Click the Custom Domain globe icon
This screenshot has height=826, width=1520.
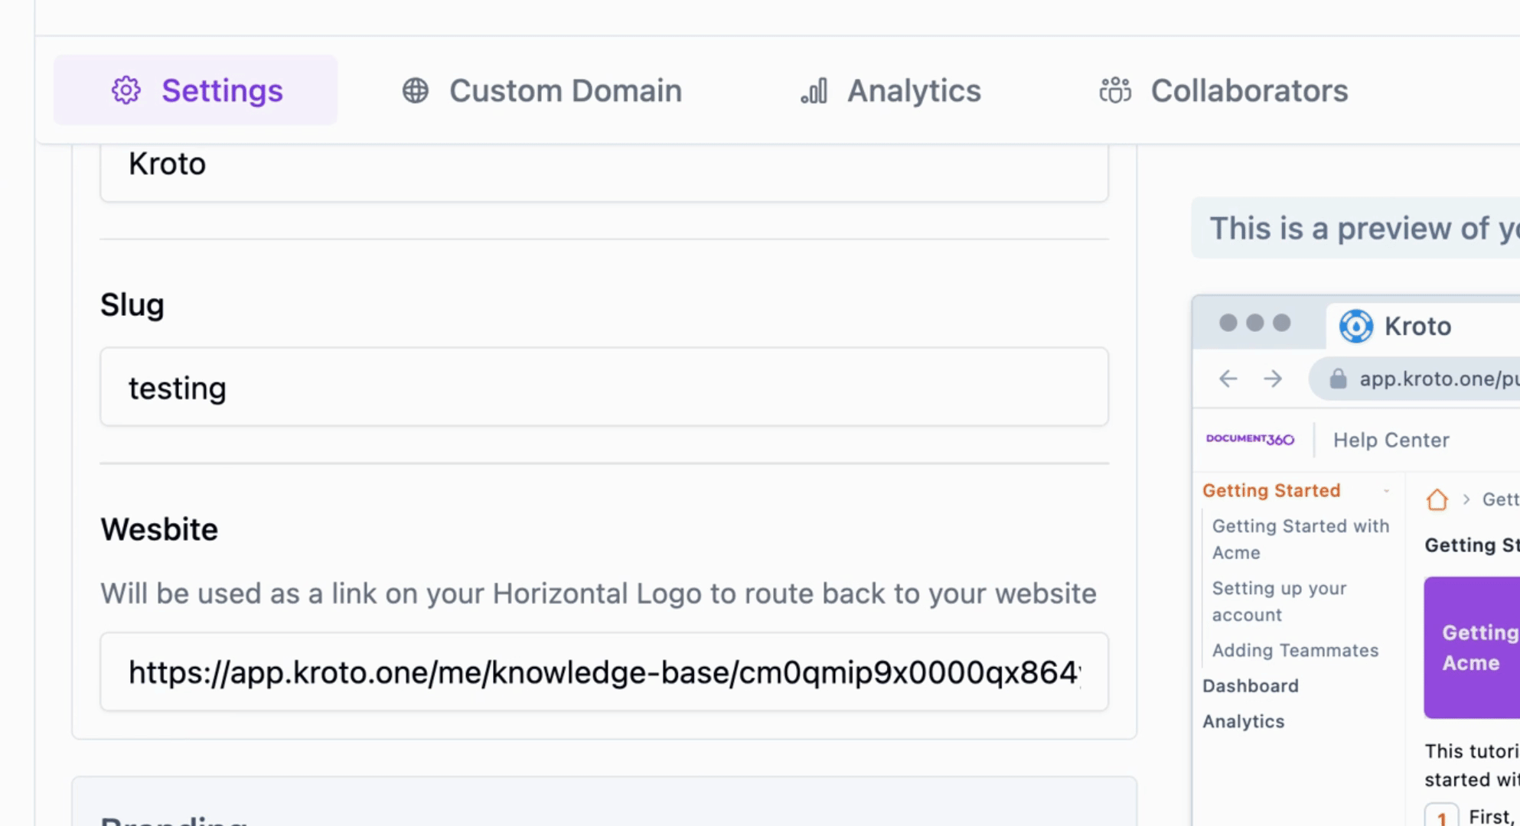(x=416, y=90)
